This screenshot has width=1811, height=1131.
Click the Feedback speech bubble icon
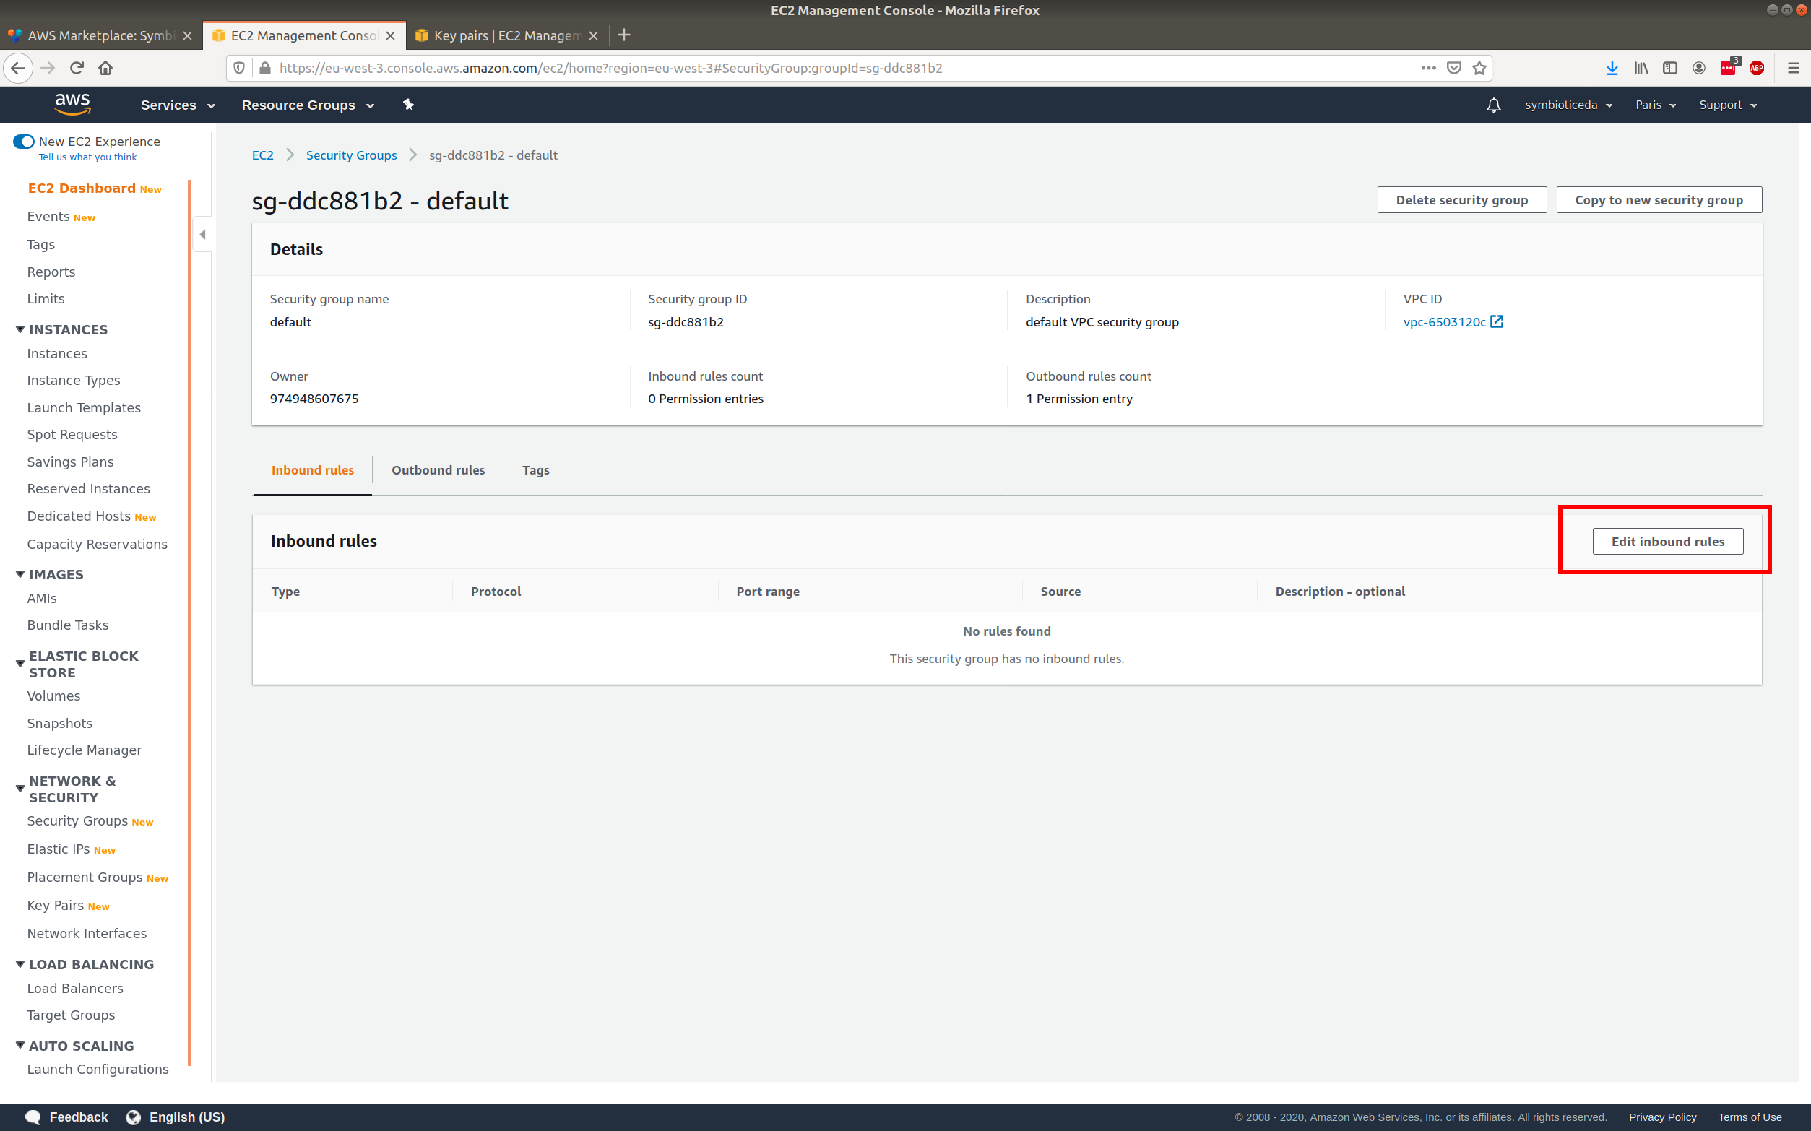click(33, 1117)
